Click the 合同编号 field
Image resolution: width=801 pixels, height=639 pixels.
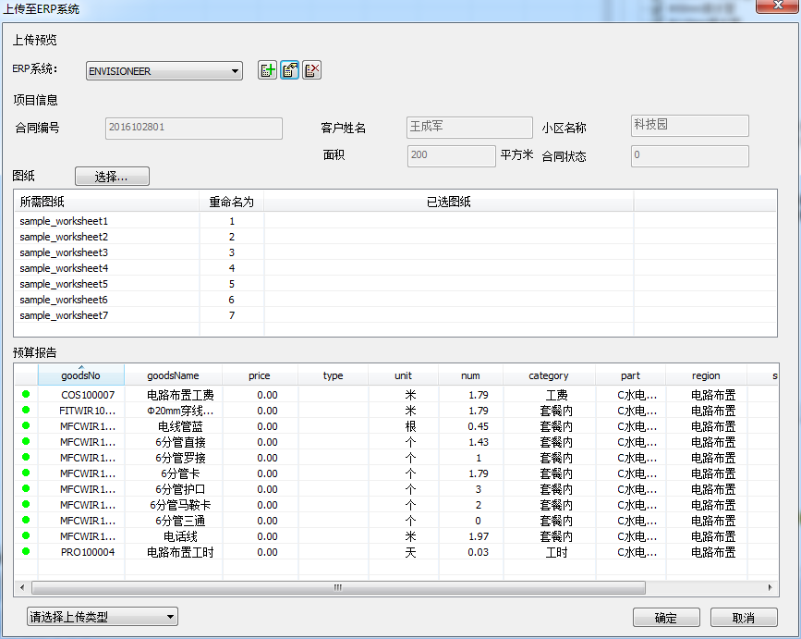[x=194, y=128]
